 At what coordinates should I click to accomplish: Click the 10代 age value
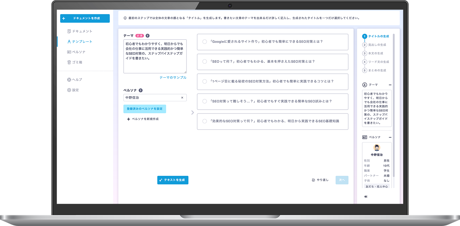[386, 166]
